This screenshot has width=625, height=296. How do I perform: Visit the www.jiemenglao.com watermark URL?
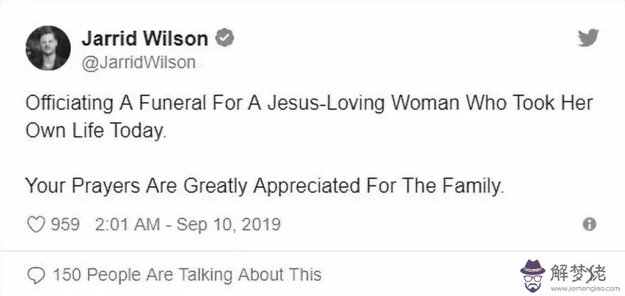[x=585, y=288]
